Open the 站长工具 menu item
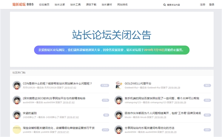This screenshot has width=222, height=137. pyautogui.click(x=75, y=4)
